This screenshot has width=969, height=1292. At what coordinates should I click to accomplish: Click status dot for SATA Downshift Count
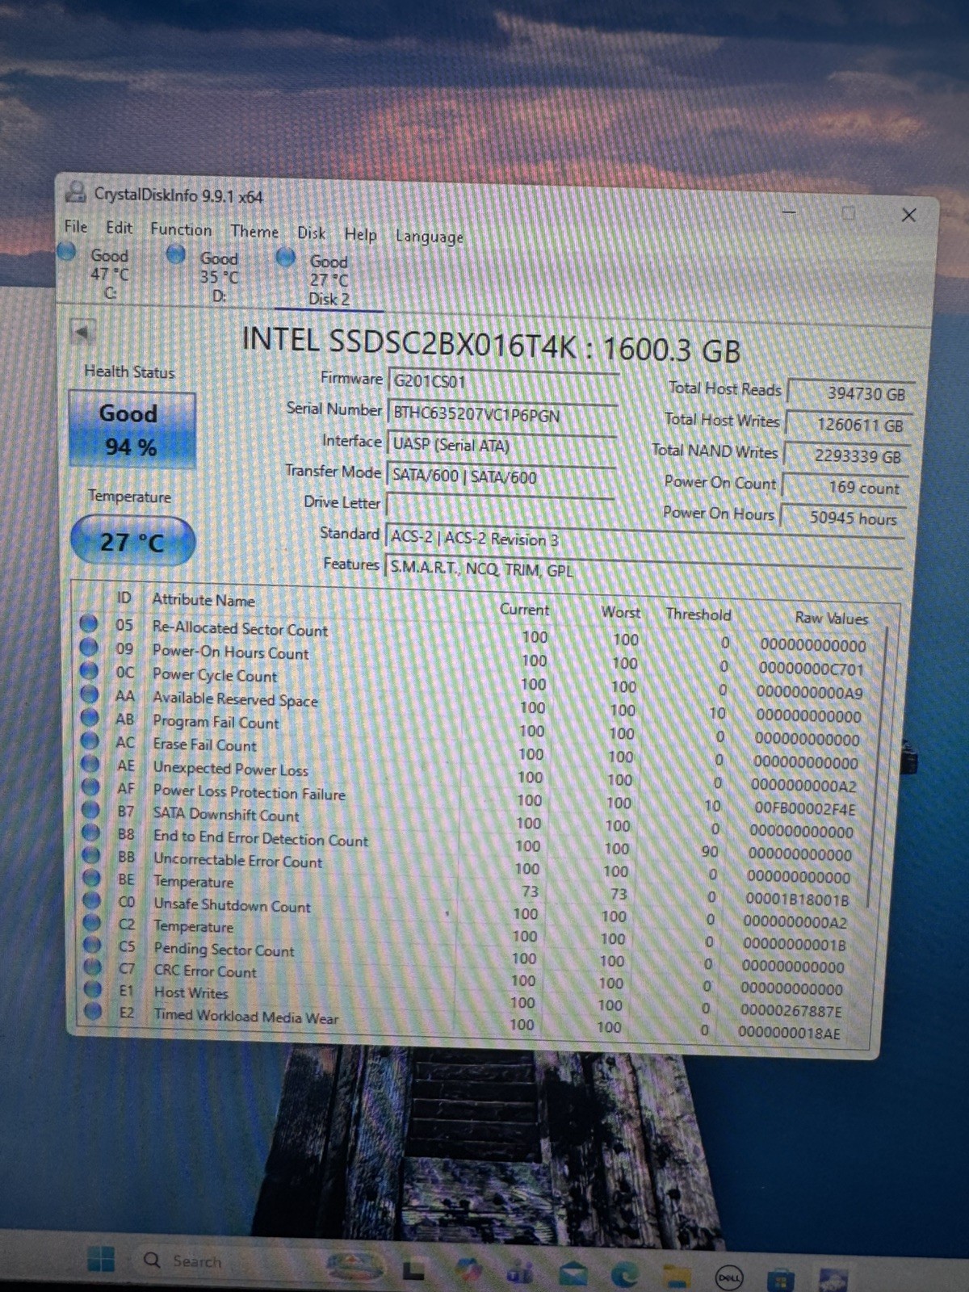(91, 811)
